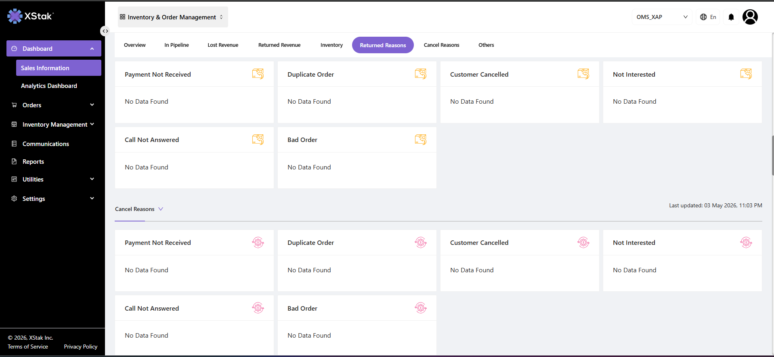Click the Reports sidebar icon
Screen dimensions: 774x357
click(x=14, y=161)
